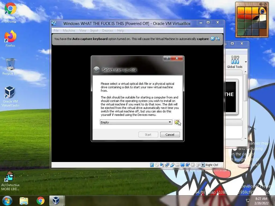The width and height of the screenshot is (275, 206).
Task: Click the USB devices status icon
Action: (x=172, y=165)
